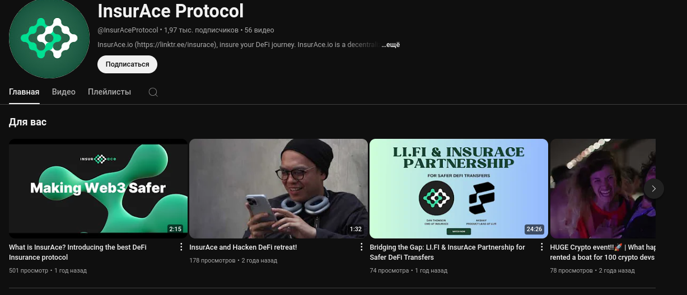Play the "Making Web3 Safer" thumbnail video

[x=99, y=189]
